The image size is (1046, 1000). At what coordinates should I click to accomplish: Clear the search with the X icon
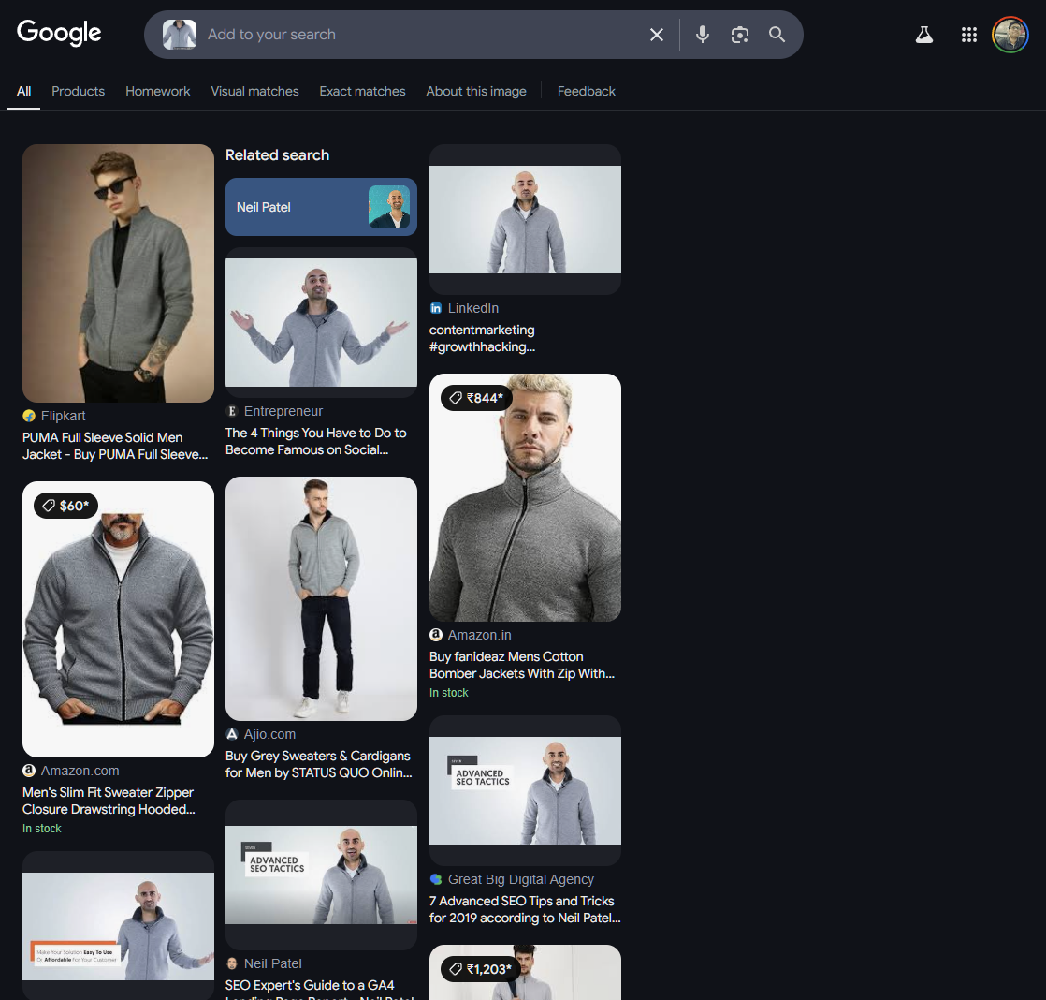click(x=657, y=35)
